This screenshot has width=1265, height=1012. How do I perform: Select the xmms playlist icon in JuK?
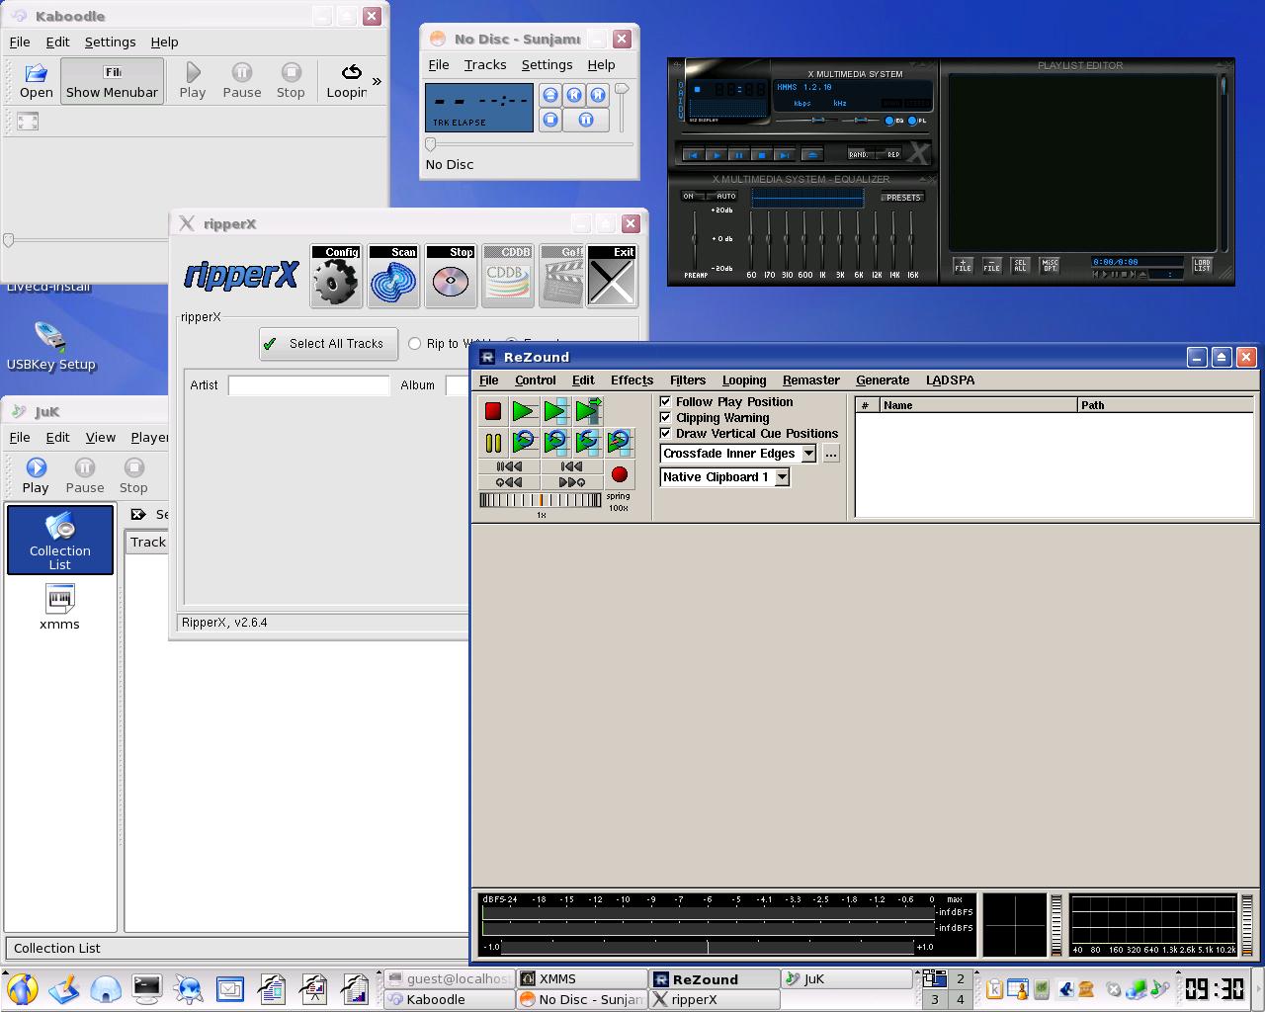[59, 607]
